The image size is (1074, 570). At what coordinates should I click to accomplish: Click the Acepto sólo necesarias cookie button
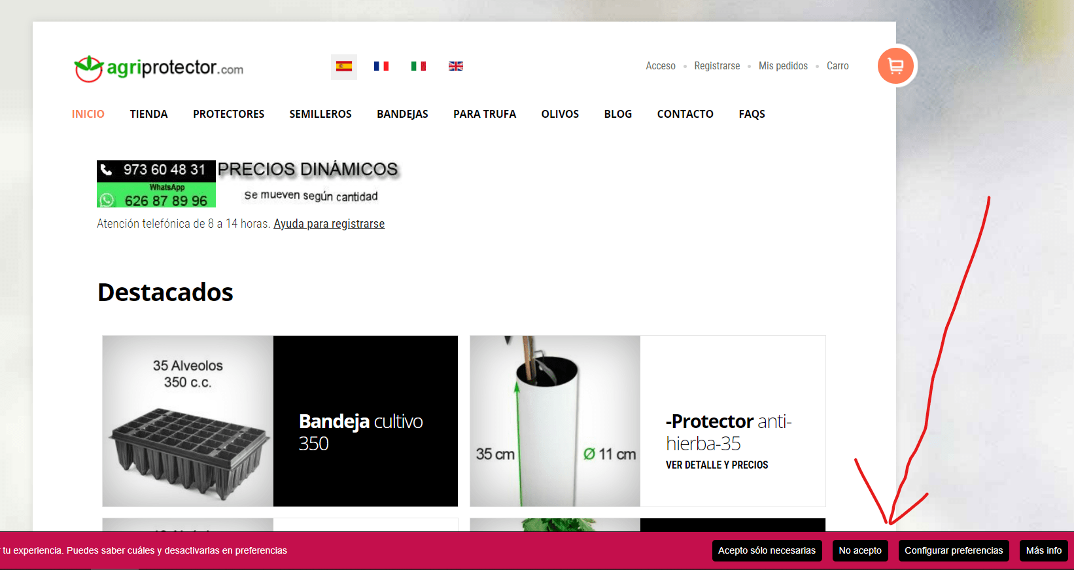coord(767,550)
